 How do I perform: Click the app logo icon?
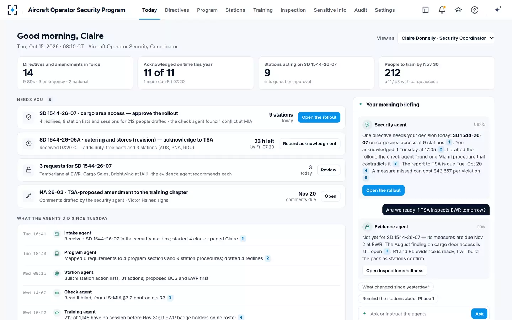(x=12, y=10)
